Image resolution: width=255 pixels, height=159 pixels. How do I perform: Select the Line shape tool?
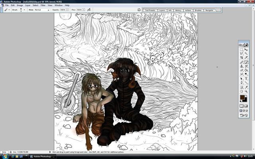point(246,83)
